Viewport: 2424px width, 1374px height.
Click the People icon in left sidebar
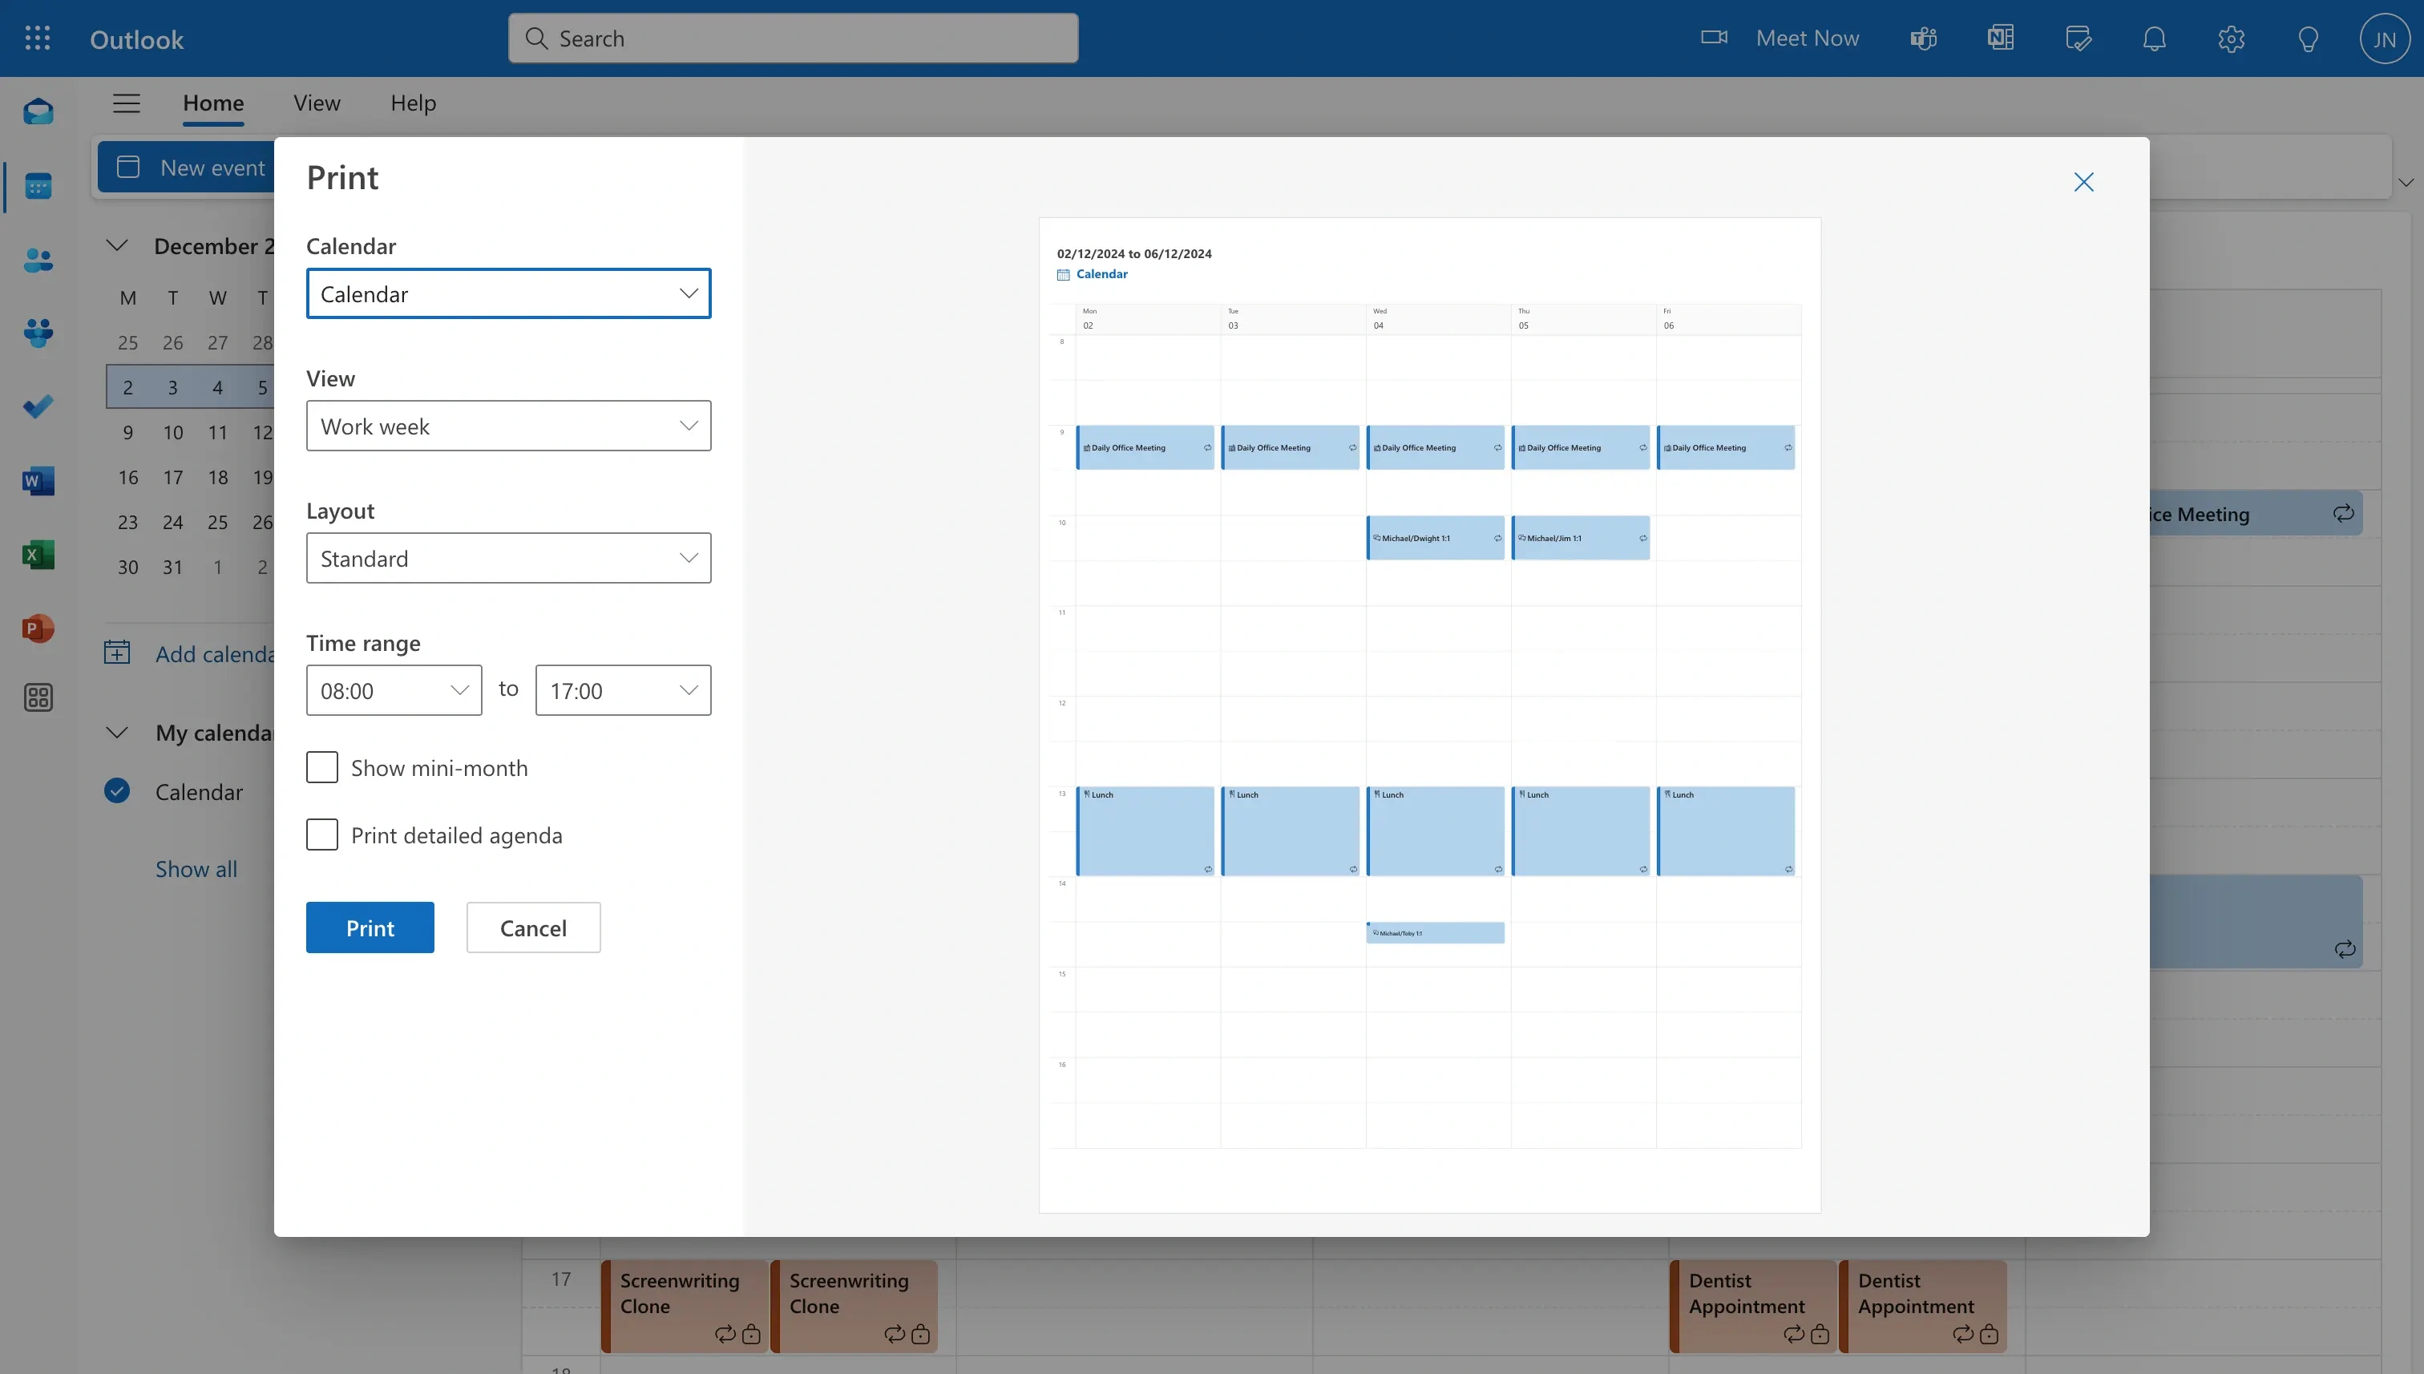click(x=38, y=260)
